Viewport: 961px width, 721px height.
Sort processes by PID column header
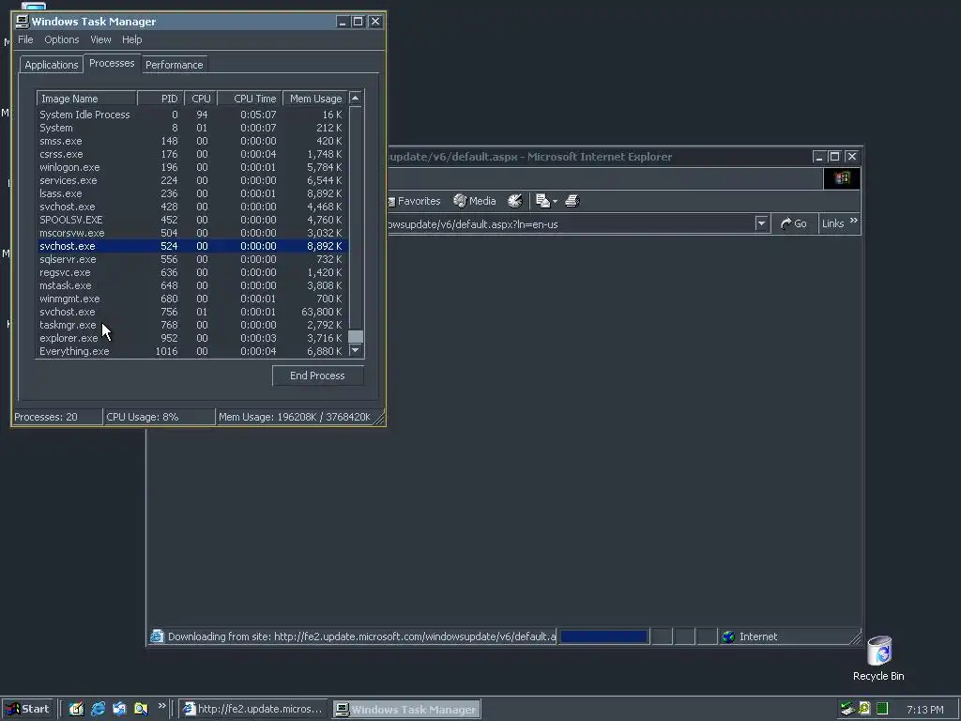coord(160,99)
